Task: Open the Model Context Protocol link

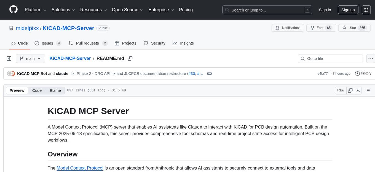Action: [80, 168]
